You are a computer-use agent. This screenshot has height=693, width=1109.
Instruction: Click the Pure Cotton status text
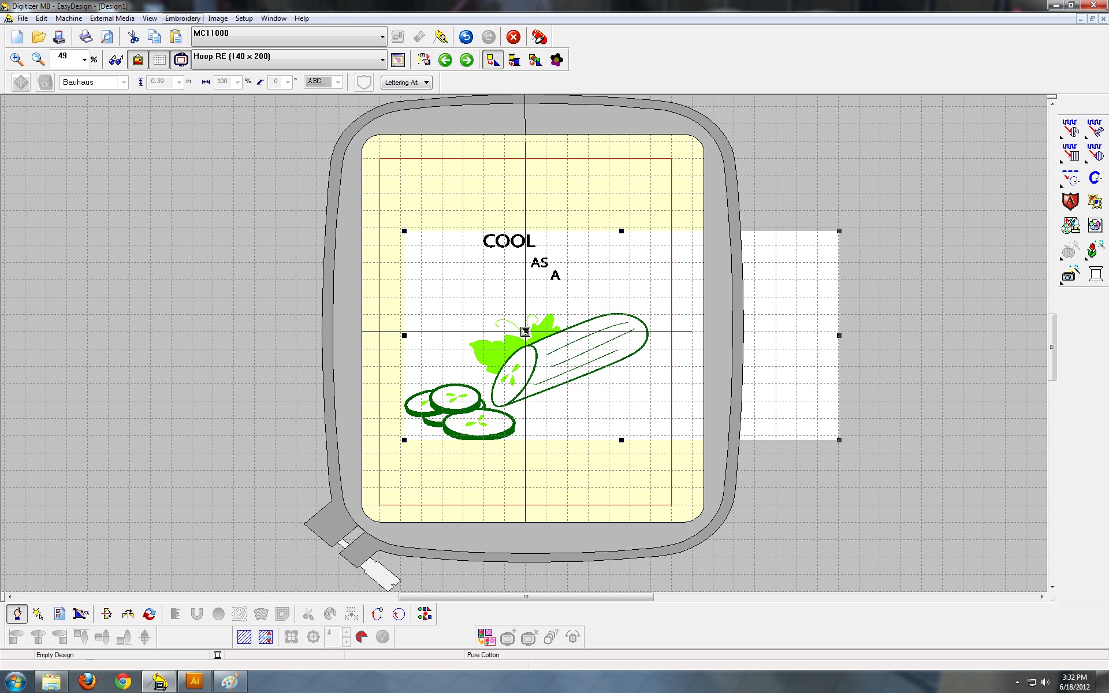pos(483,655)
